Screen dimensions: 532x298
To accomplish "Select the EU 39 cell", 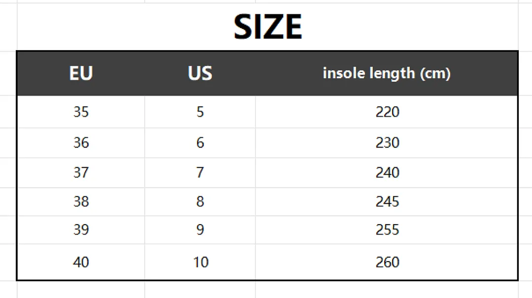I will [81, 230].
